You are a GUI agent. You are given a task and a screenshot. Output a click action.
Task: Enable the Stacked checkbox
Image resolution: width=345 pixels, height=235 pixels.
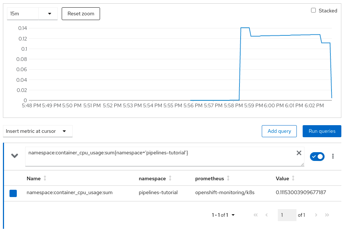[313, 11]
